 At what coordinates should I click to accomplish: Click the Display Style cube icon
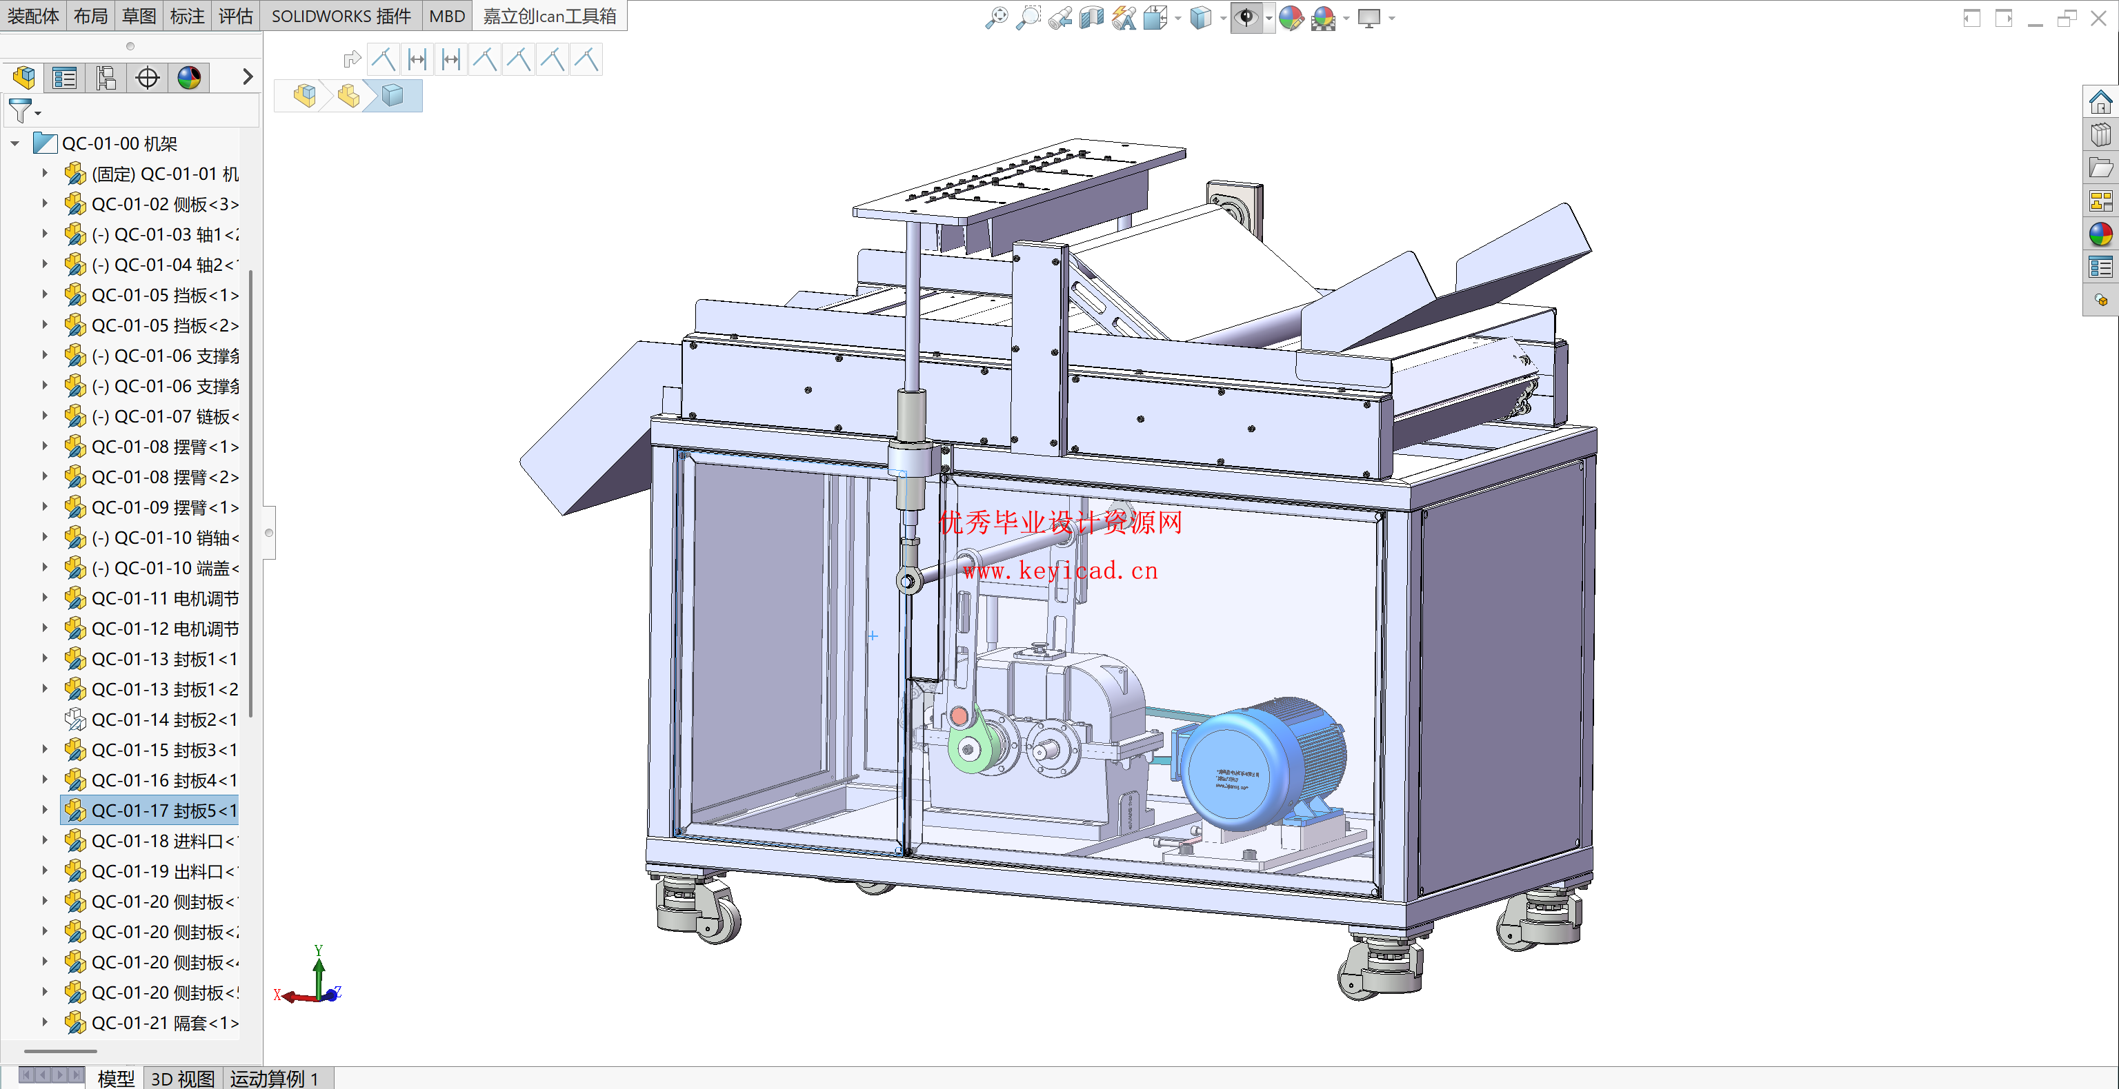tap(1201, 17)
